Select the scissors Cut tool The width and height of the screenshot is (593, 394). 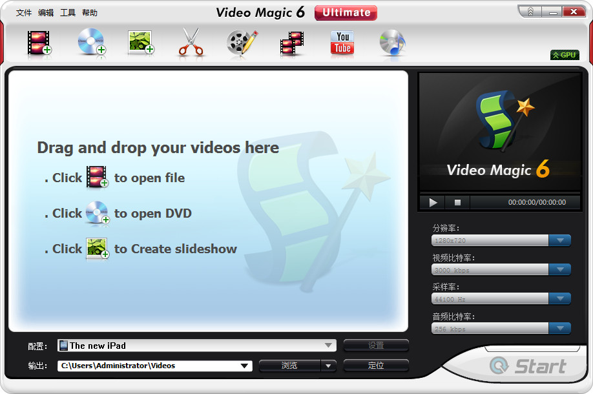point(191,43)
